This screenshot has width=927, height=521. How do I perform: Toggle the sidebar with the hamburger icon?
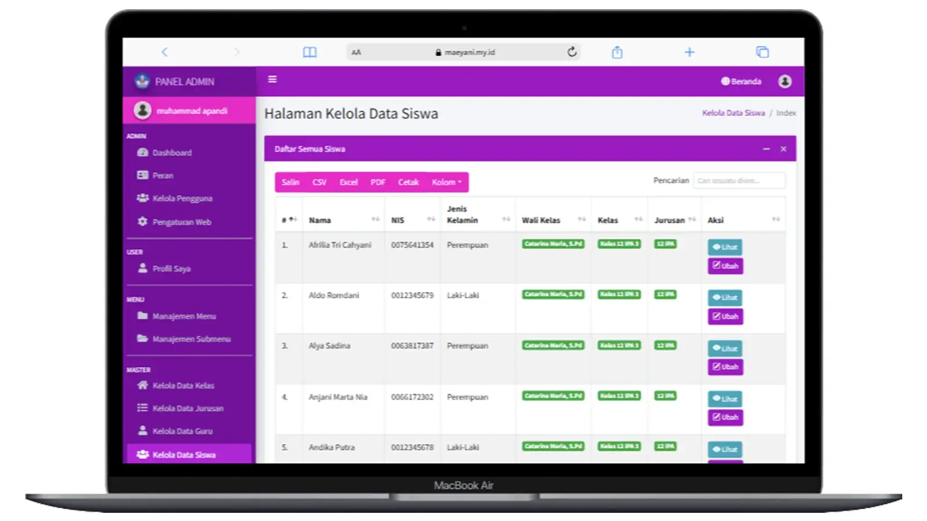272,79
